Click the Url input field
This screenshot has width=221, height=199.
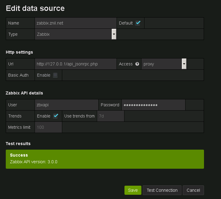pyautogui.click(x=76, y=64)
